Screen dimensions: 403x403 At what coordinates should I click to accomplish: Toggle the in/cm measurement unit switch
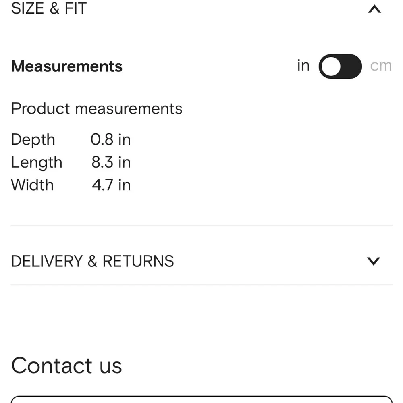click(340, 66)
